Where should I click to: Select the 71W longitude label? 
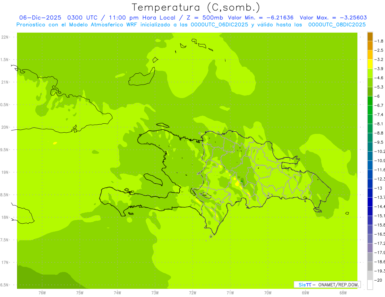click(x=230, y=293)
